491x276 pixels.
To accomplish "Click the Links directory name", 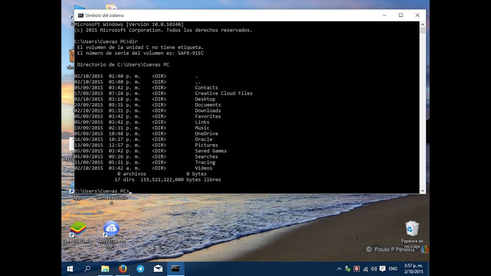I will point(202,122).
